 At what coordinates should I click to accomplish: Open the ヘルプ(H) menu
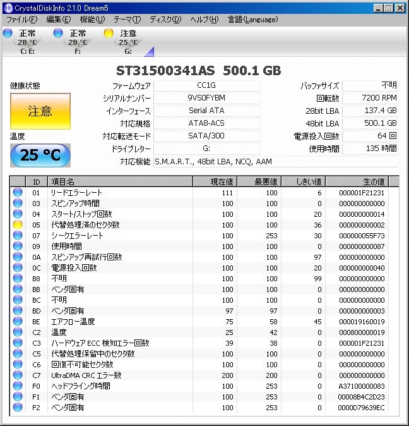point(204,20)
